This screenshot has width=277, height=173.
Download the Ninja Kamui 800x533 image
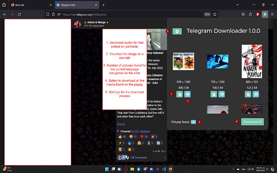[x=248, y=94]
